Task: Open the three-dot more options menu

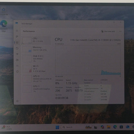Action: (120, 31)
